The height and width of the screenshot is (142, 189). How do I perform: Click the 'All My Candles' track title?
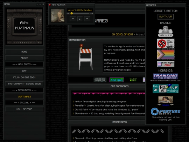coord(84,10)
